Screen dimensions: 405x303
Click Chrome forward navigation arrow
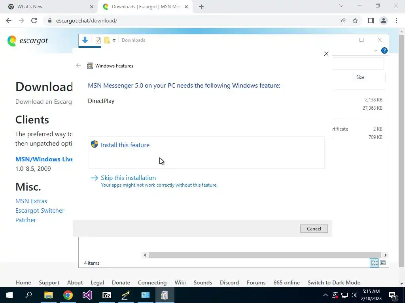coord(21,21)
